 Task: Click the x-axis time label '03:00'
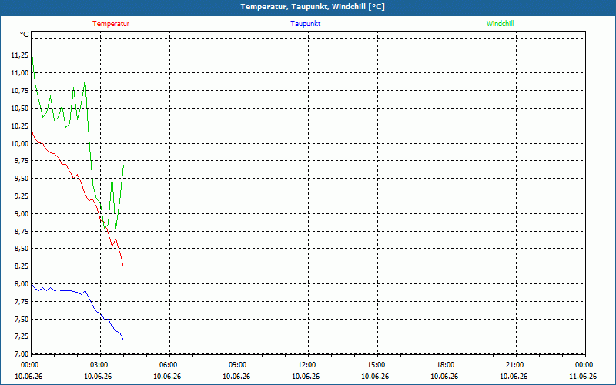[x=99, y=365]
